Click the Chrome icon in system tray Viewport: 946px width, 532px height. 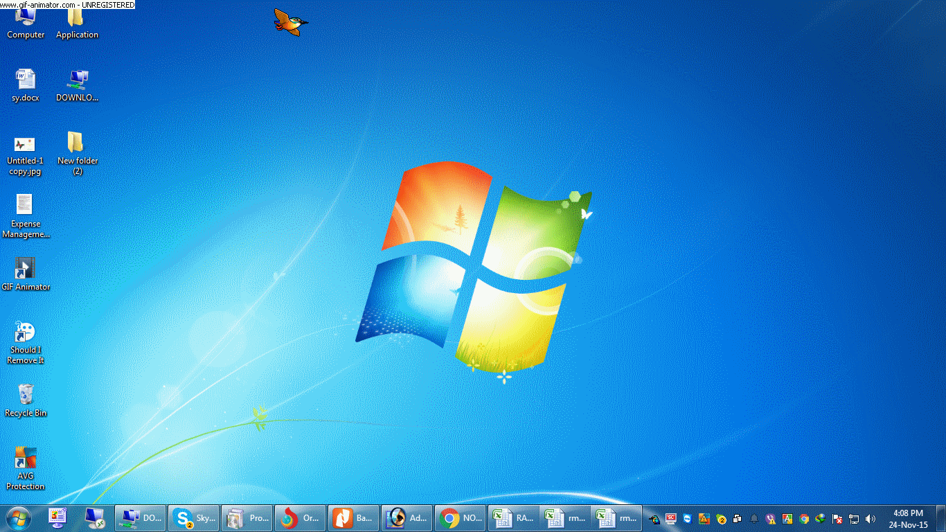tap(804, 519)
